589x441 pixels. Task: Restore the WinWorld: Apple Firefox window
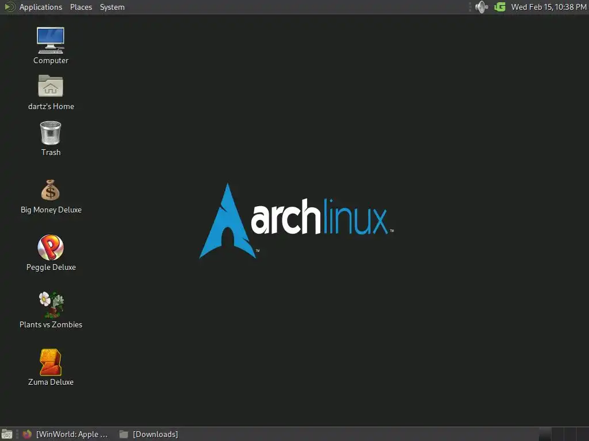pos(65,434)
